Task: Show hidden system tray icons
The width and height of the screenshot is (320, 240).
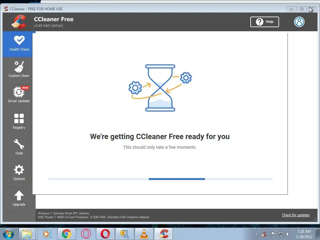Action: pos(256,234)
